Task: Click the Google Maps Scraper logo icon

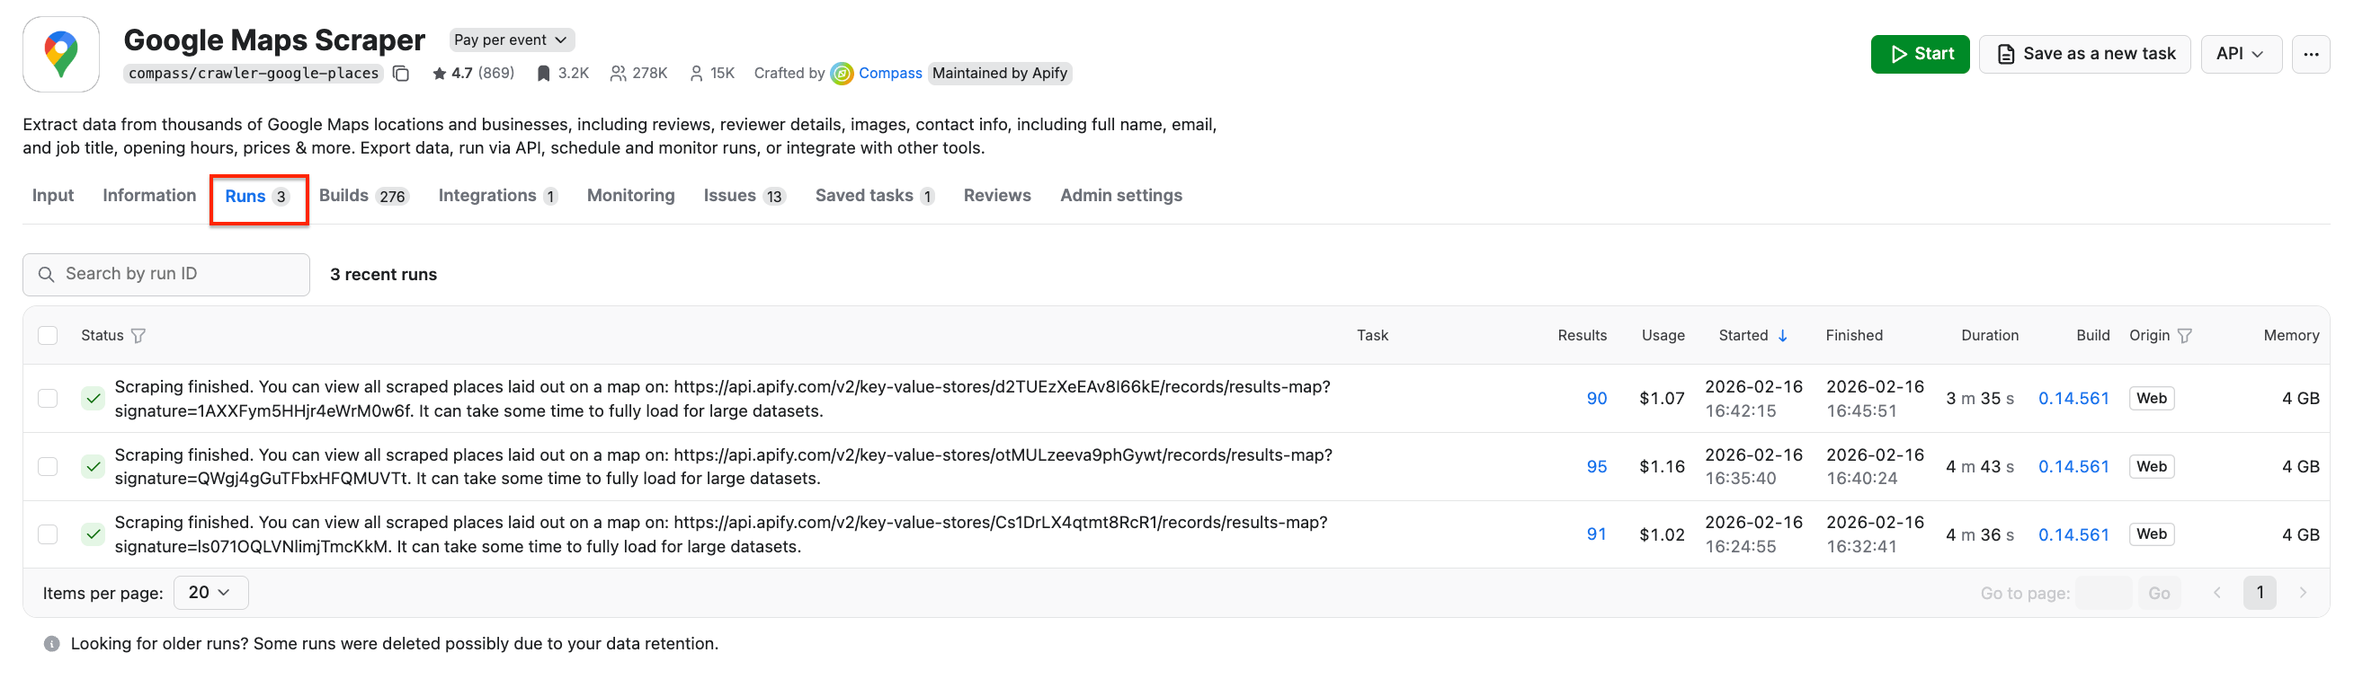Action: click(x=61, y=54)
